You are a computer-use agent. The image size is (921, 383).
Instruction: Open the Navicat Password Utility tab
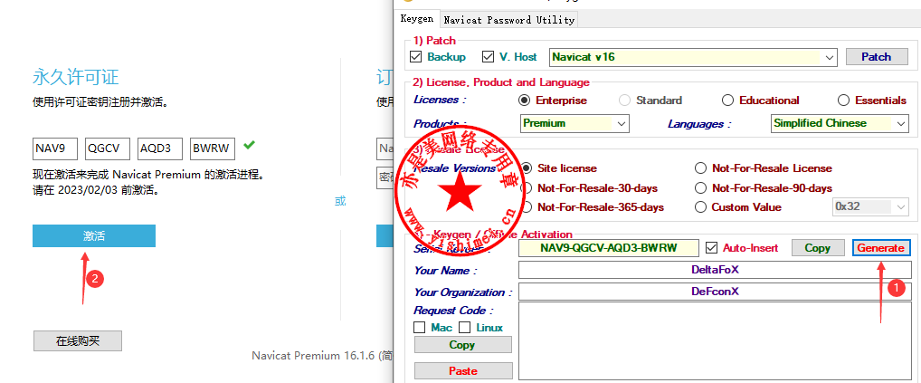pyautogui.click(x=508, y=20)
